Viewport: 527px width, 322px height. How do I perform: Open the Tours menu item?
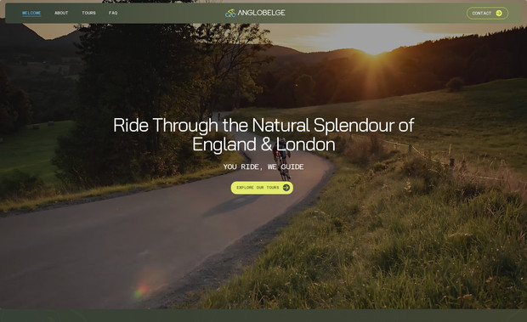88,13
